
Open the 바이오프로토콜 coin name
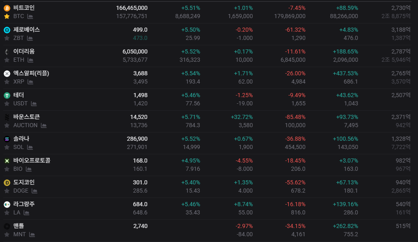[32, 161]
